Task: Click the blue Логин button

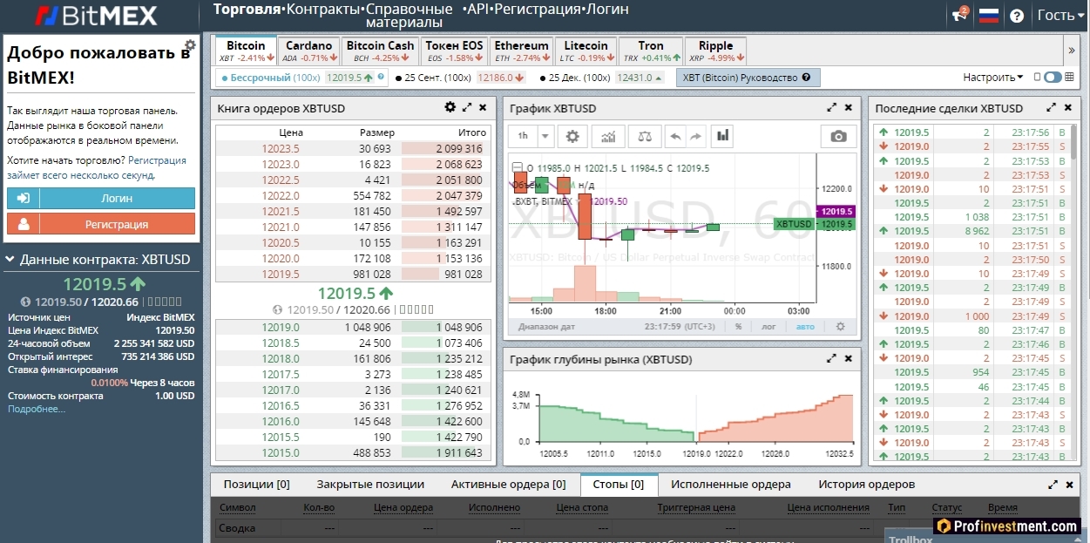Action: pos(101,199)
